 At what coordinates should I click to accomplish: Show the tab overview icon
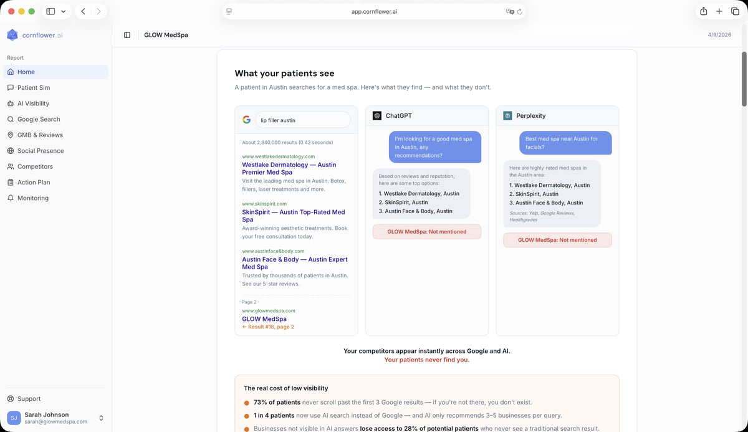(x=735, y=11)
